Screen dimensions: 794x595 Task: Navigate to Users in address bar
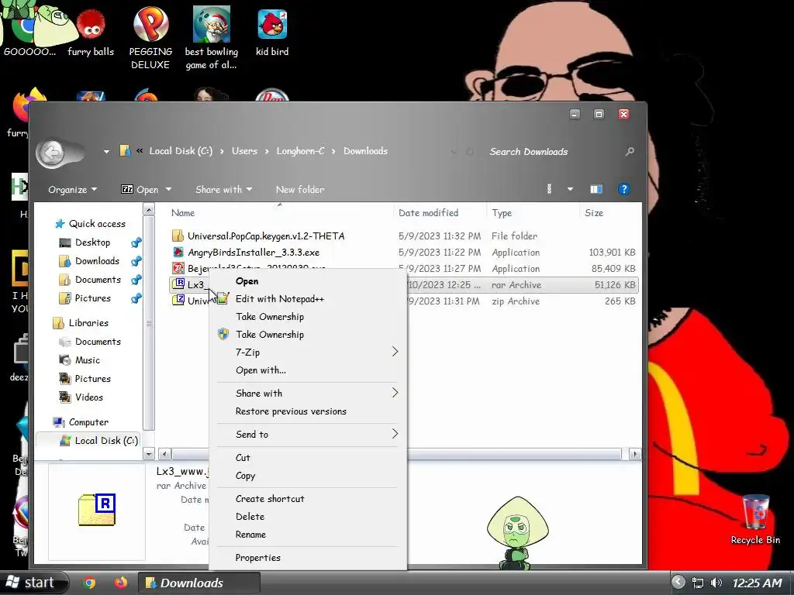click(x=244, y=151)
